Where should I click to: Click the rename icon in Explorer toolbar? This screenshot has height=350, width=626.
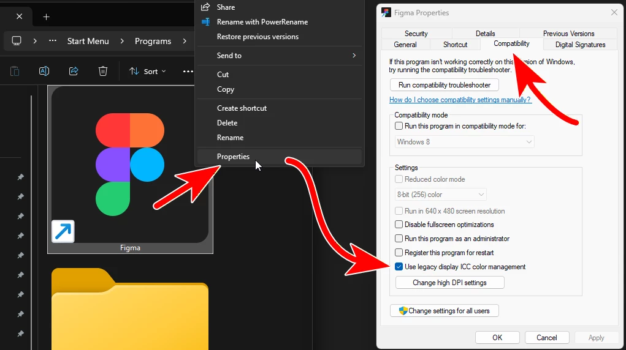pos(44,71)
